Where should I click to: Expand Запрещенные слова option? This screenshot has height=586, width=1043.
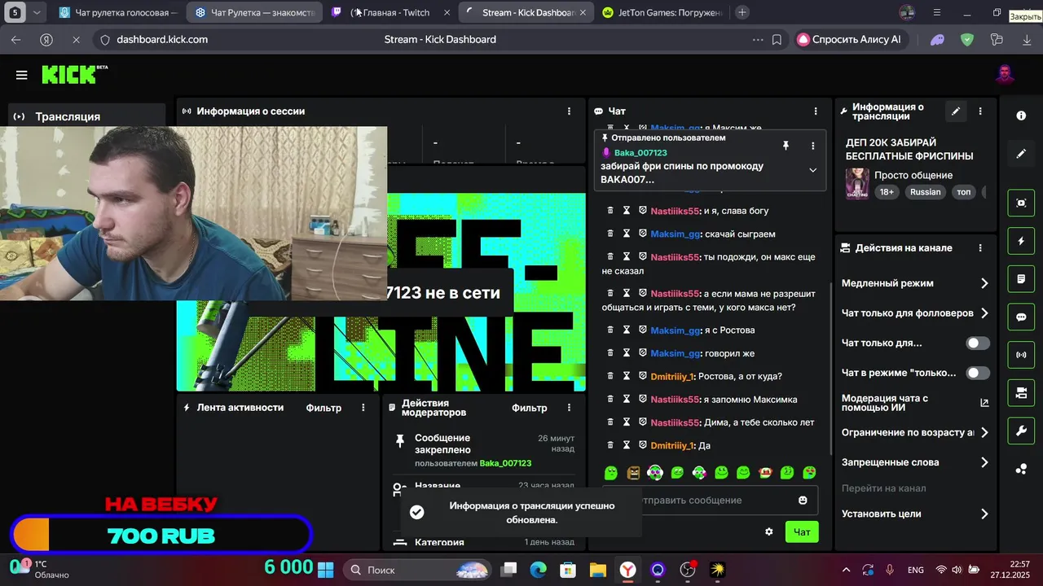point(915,462)
